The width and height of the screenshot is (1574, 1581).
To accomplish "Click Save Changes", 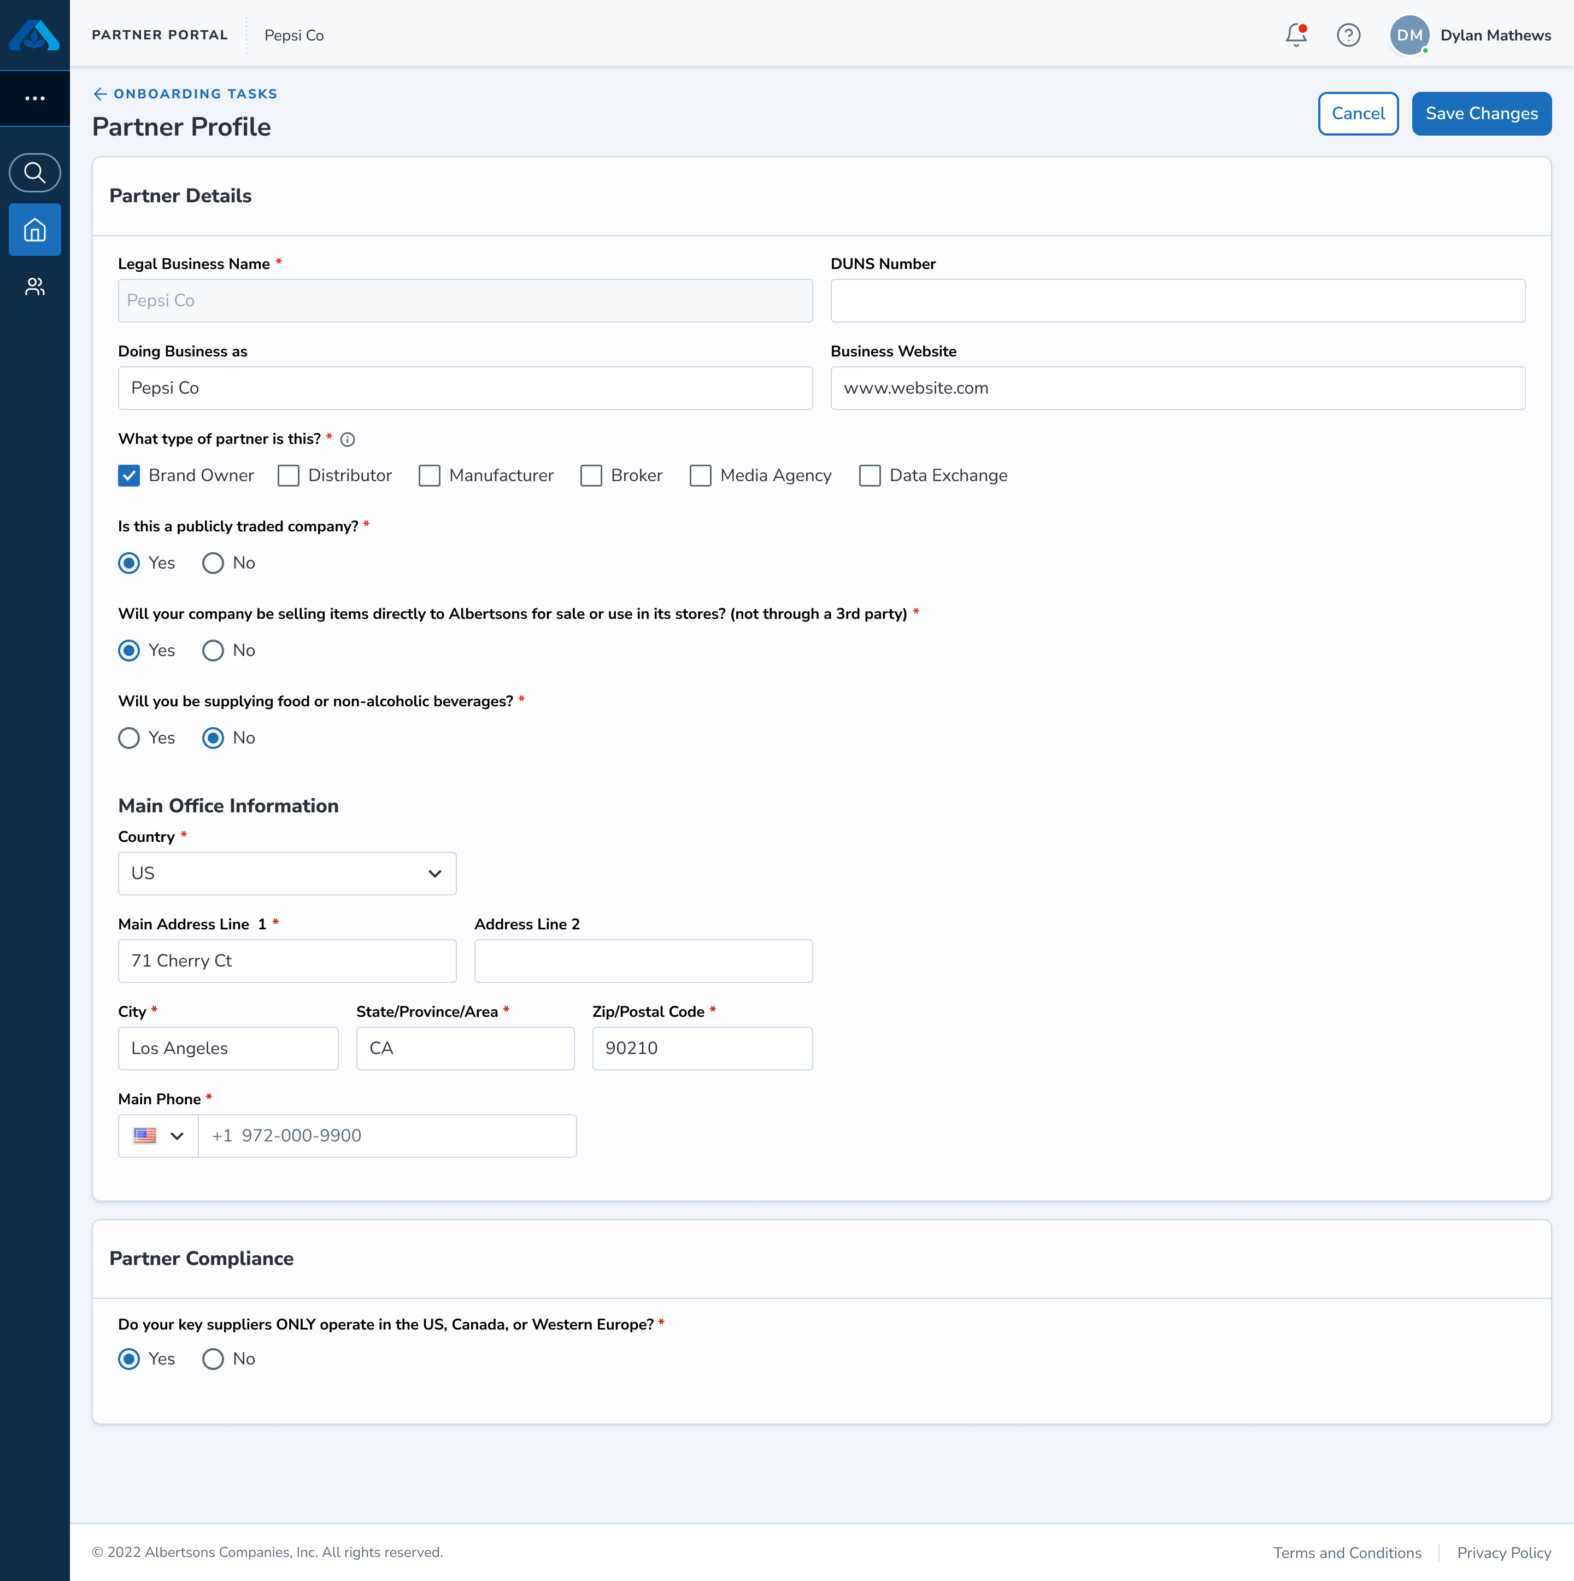I will (1482, 114).
